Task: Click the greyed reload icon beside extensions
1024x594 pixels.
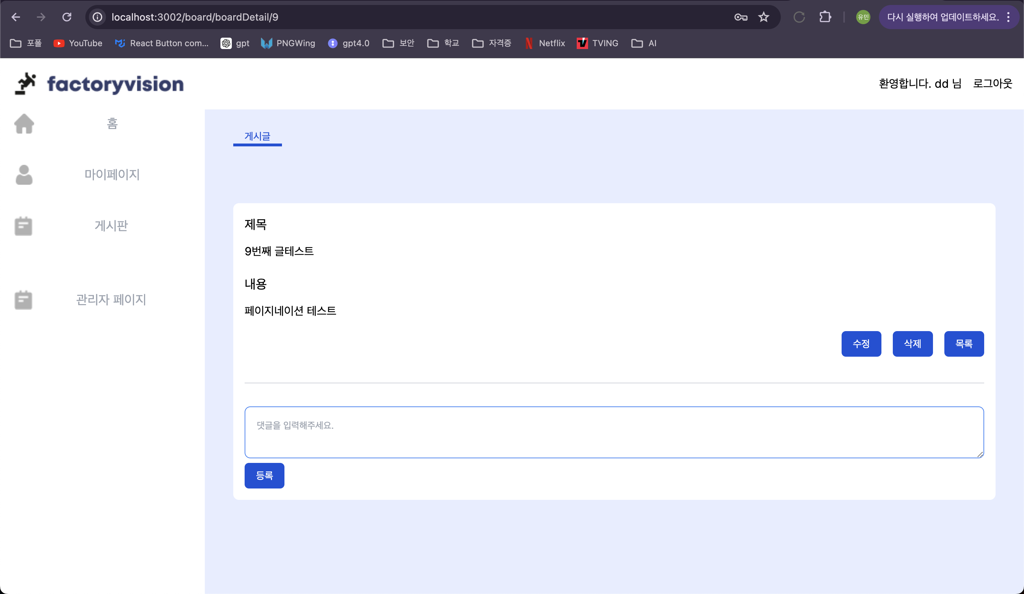Action: tap(799, 17)
